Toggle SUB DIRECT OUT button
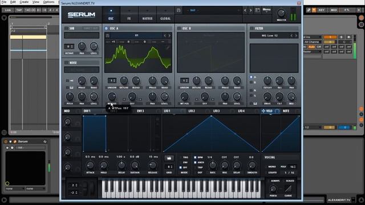Screen dimensions: 365x205 click(91, 28)
